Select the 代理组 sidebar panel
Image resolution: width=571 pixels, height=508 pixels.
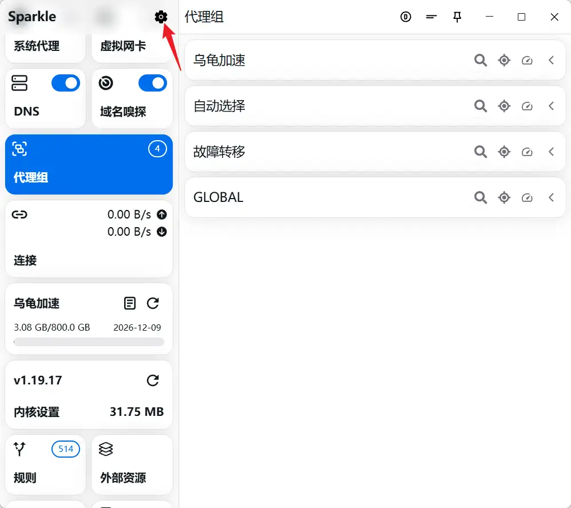pyautogui.click(x=89, y=165)
